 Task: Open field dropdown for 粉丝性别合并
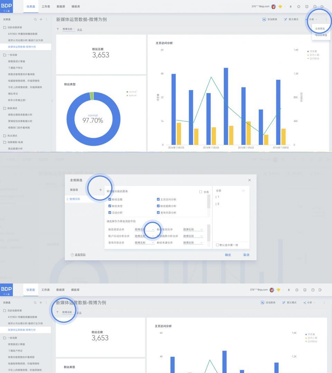(x=193, y=230)
